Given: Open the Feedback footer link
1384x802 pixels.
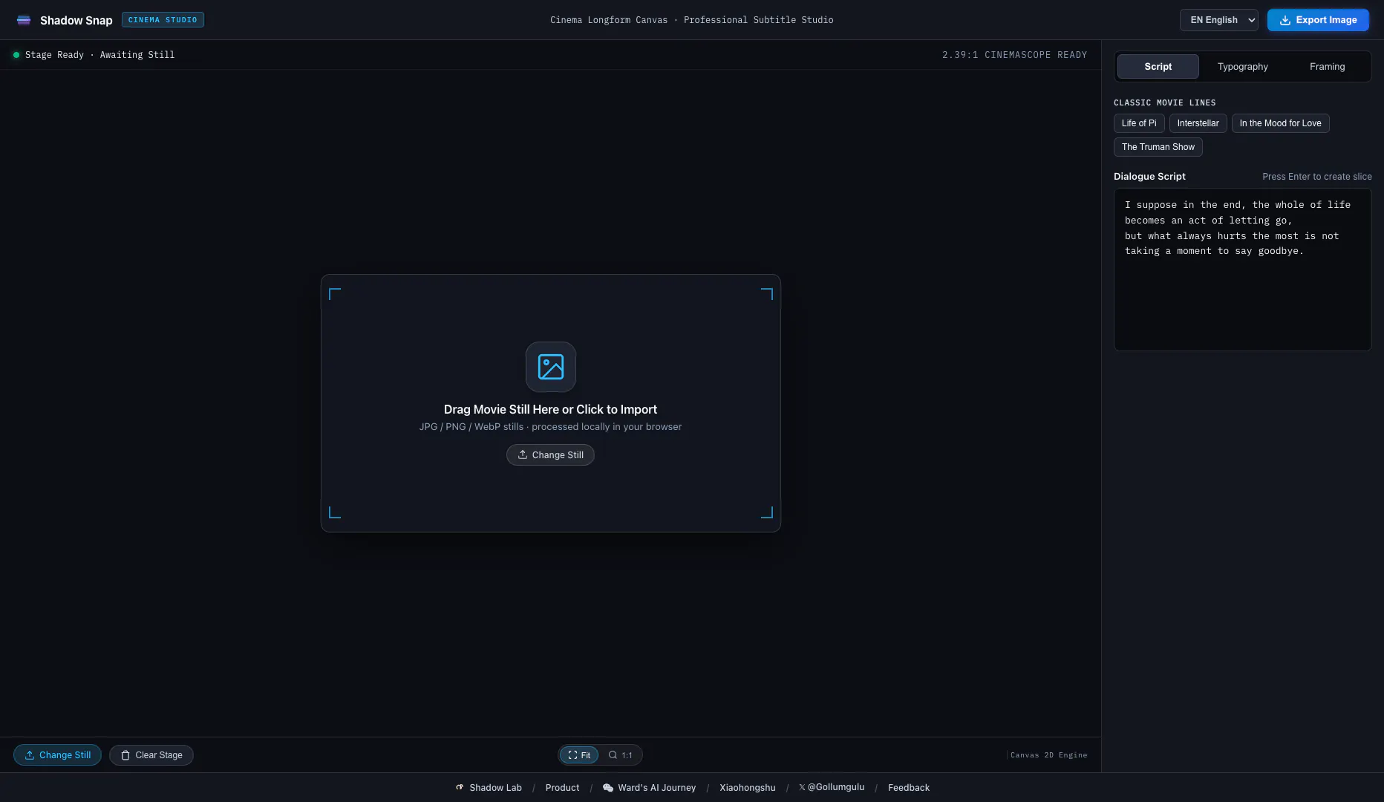Looking at the screenshot, I should coord(909,787).
